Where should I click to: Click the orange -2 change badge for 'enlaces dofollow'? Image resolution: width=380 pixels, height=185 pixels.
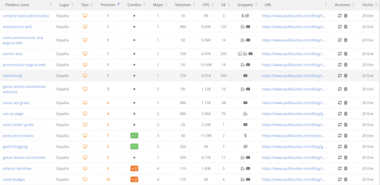[x=134, y=169]
